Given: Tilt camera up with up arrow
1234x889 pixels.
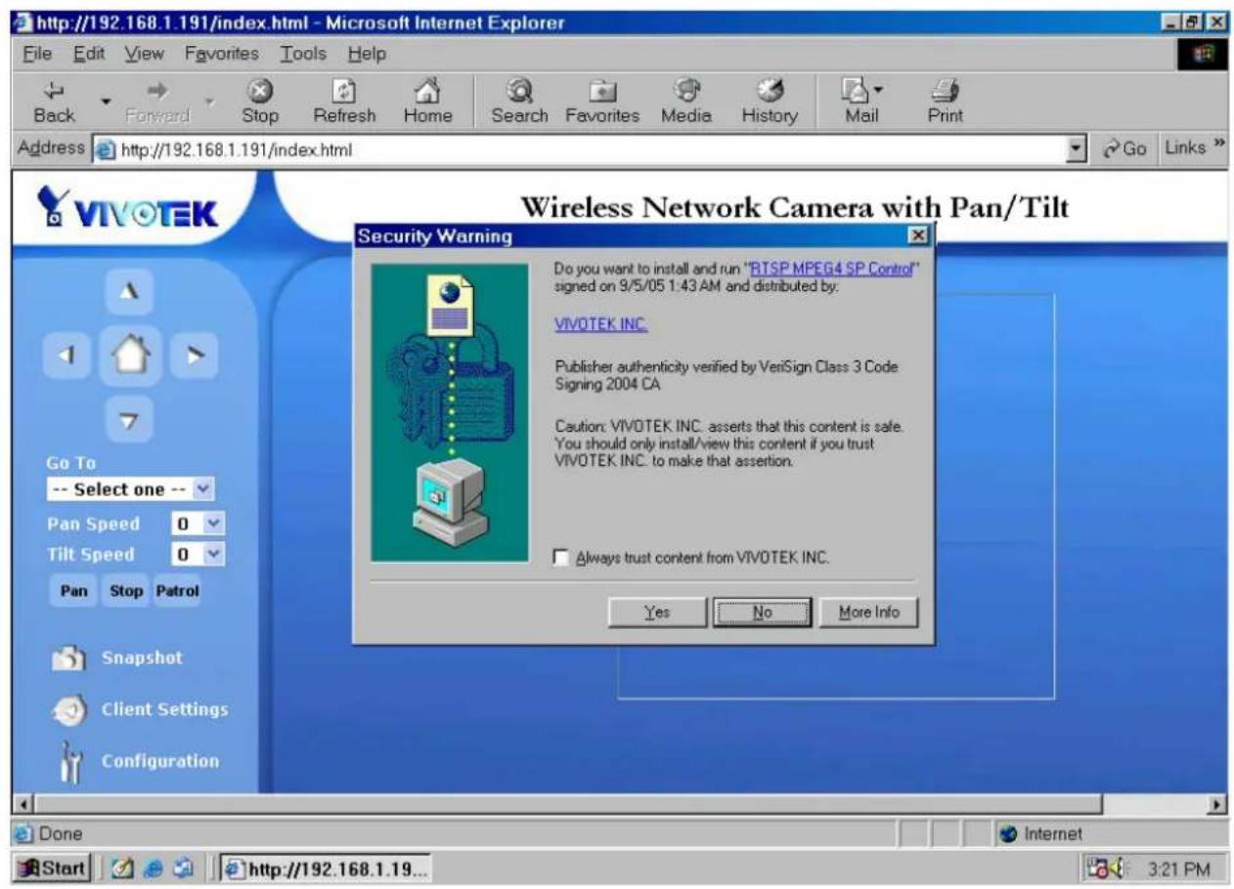Looking at the screenshot, I should point(129,292).
